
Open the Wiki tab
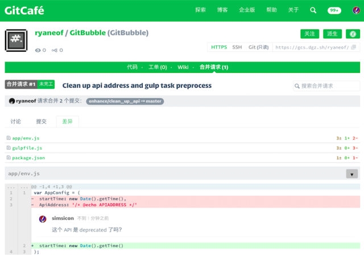183,67
